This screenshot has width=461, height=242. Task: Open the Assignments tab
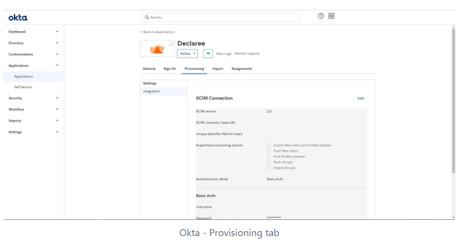click(242, 69)
